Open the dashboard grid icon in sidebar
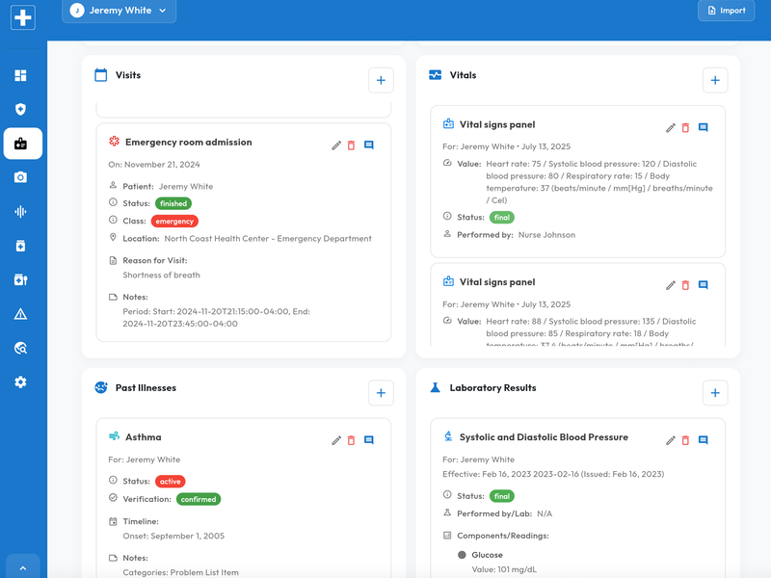Screen dimensions: 771x578 pyautogui.click(x=21, y=75)
